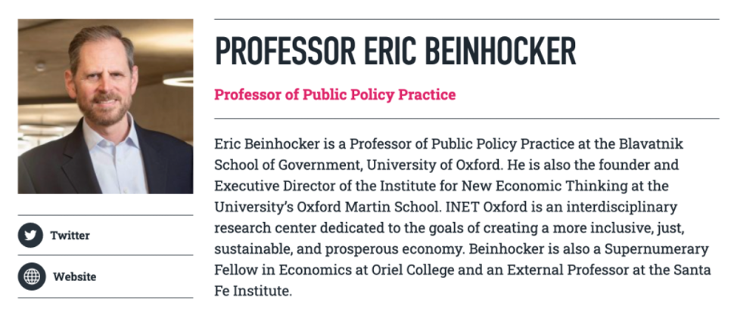
Task: Click 'Fe Institute.' ending the bio
Action: [x=253, y=292]
